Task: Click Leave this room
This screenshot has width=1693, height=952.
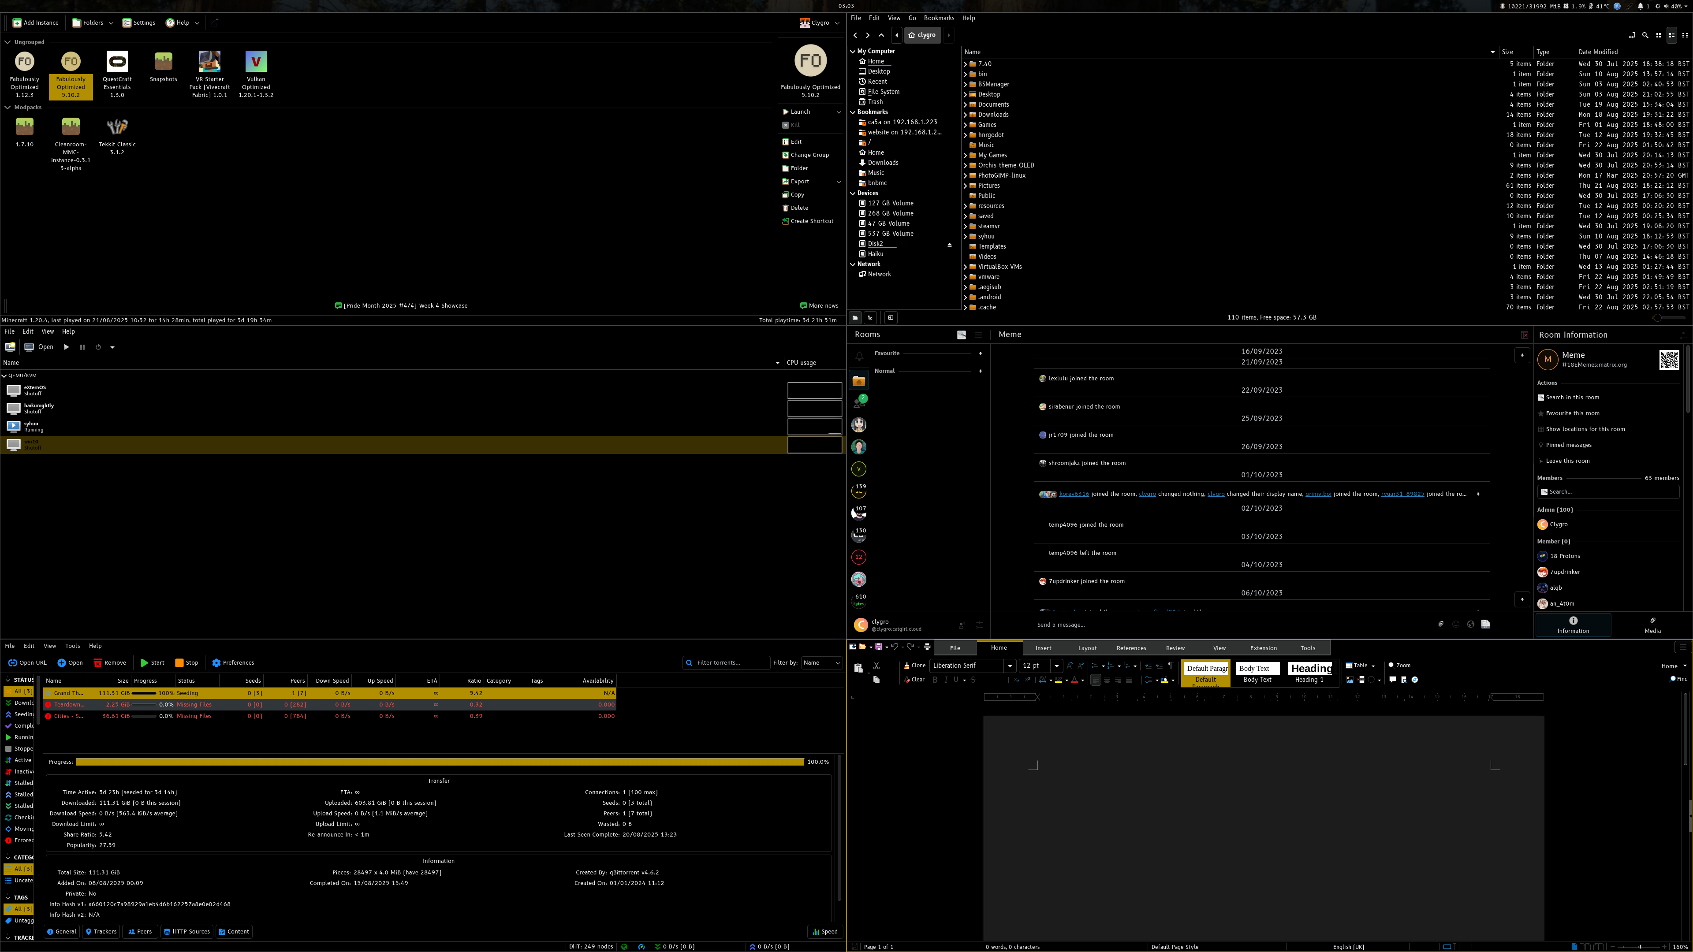Action: coord(1567,461)
